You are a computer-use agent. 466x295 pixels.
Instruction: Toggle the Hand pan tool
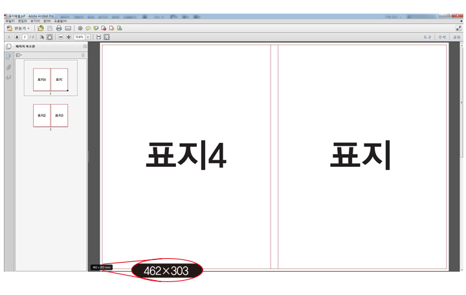49,38
